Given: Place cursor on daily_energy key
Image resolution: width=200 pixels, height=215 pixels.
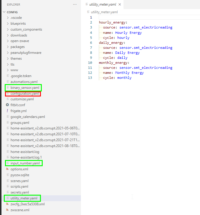Looking at the screenshot, I should point(111,43).
